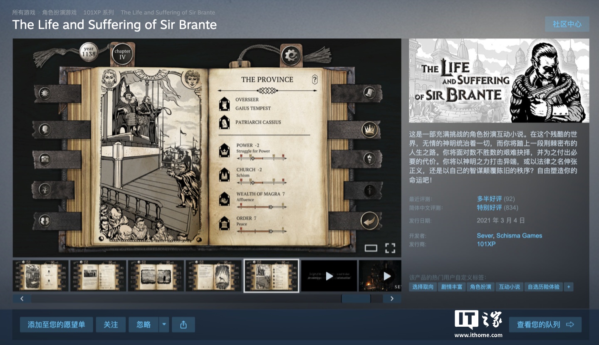This screenshot has height=345, width=599.
Task: Click the Order Peace slider
Action: [262, 231]
